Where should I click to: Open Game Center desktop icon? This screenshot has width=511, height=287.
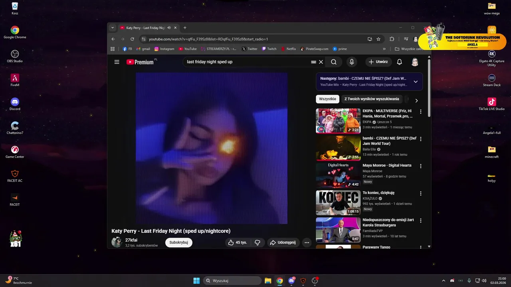(x=15, y=151)
